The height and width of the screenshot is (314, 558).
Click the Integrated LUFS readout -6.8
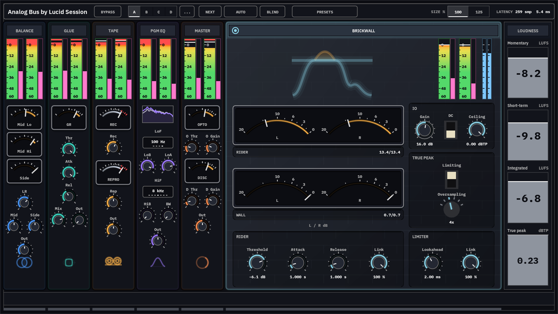[528, 198]
